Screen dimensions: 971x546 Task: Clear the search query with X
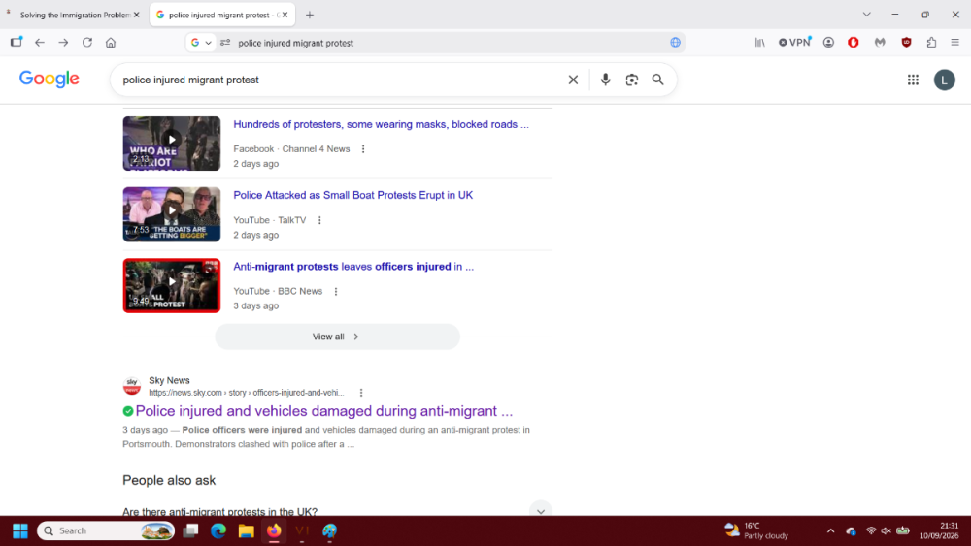(573, 80)
